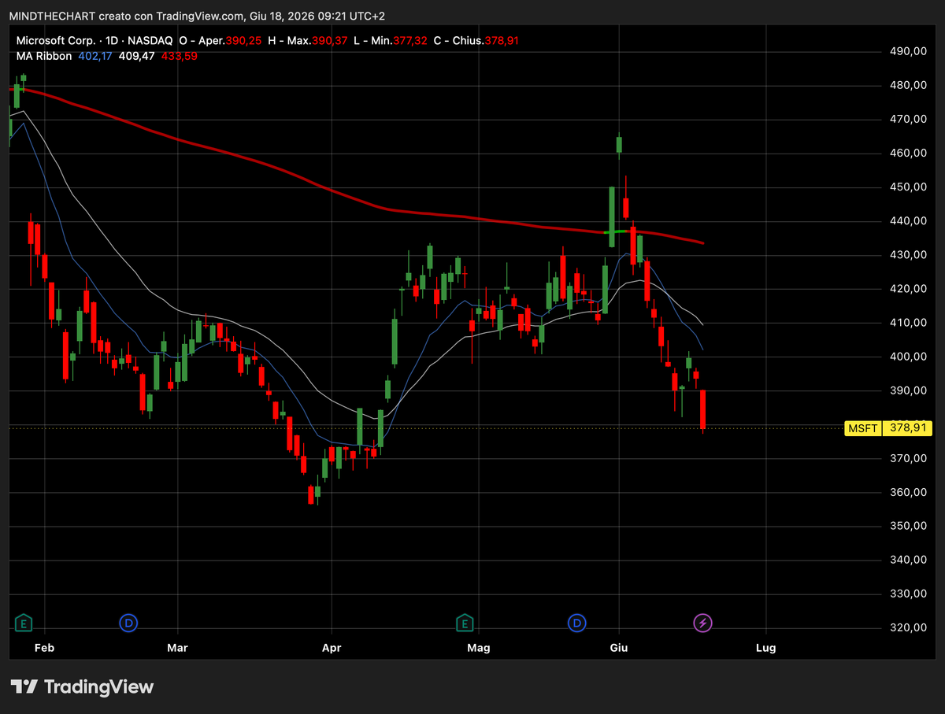The image size is (945, 714).
Task: Click the yellow 378,91 last price label
Action: pyautogui.click(x=907, y=428)
